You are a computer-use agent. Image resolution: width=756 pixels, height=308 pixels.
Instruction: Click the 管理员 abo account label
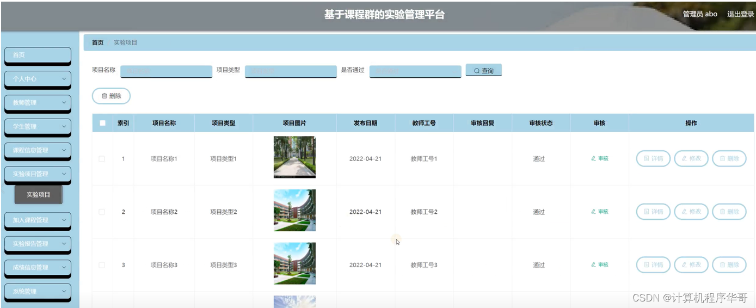700,14
